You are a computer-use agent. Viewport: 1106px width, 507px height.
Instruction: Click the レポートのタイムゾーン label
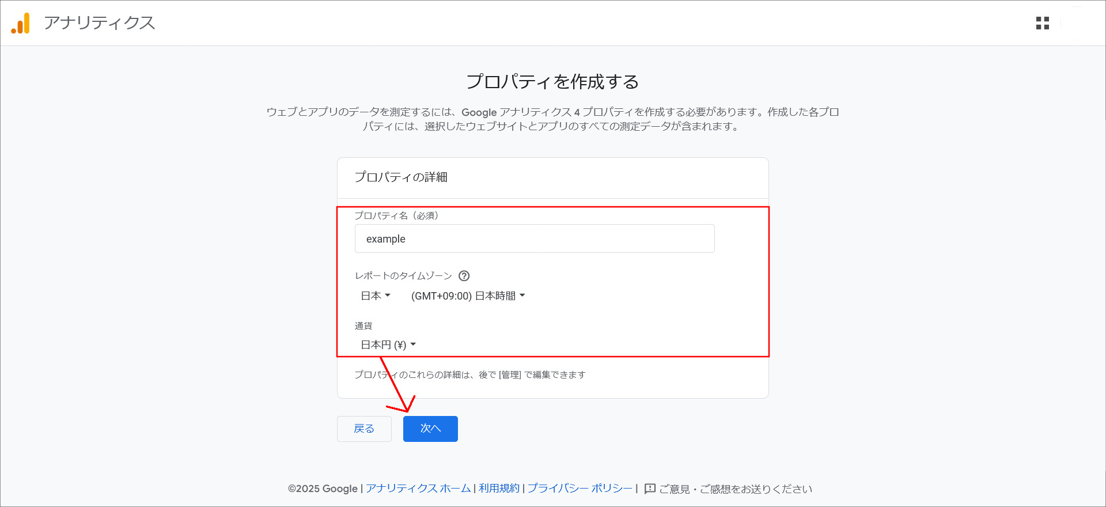point(403,276)
